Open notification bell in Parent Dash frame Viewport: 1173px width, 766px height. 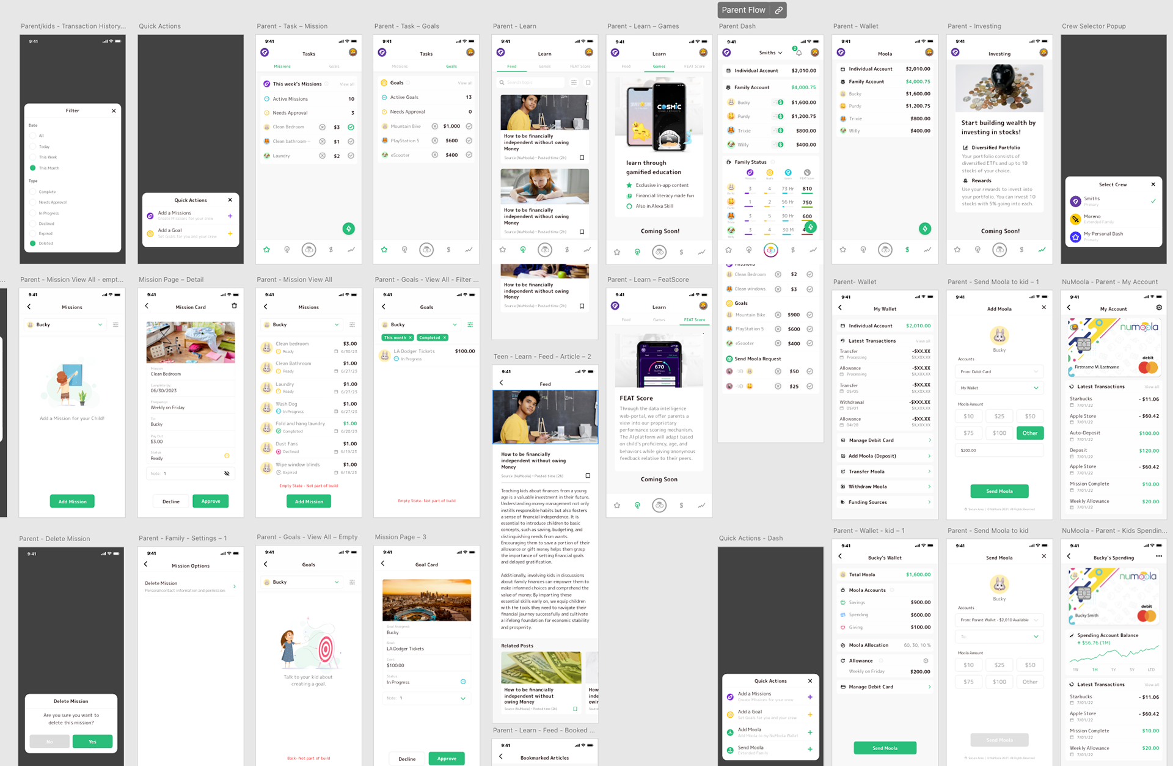798,53
